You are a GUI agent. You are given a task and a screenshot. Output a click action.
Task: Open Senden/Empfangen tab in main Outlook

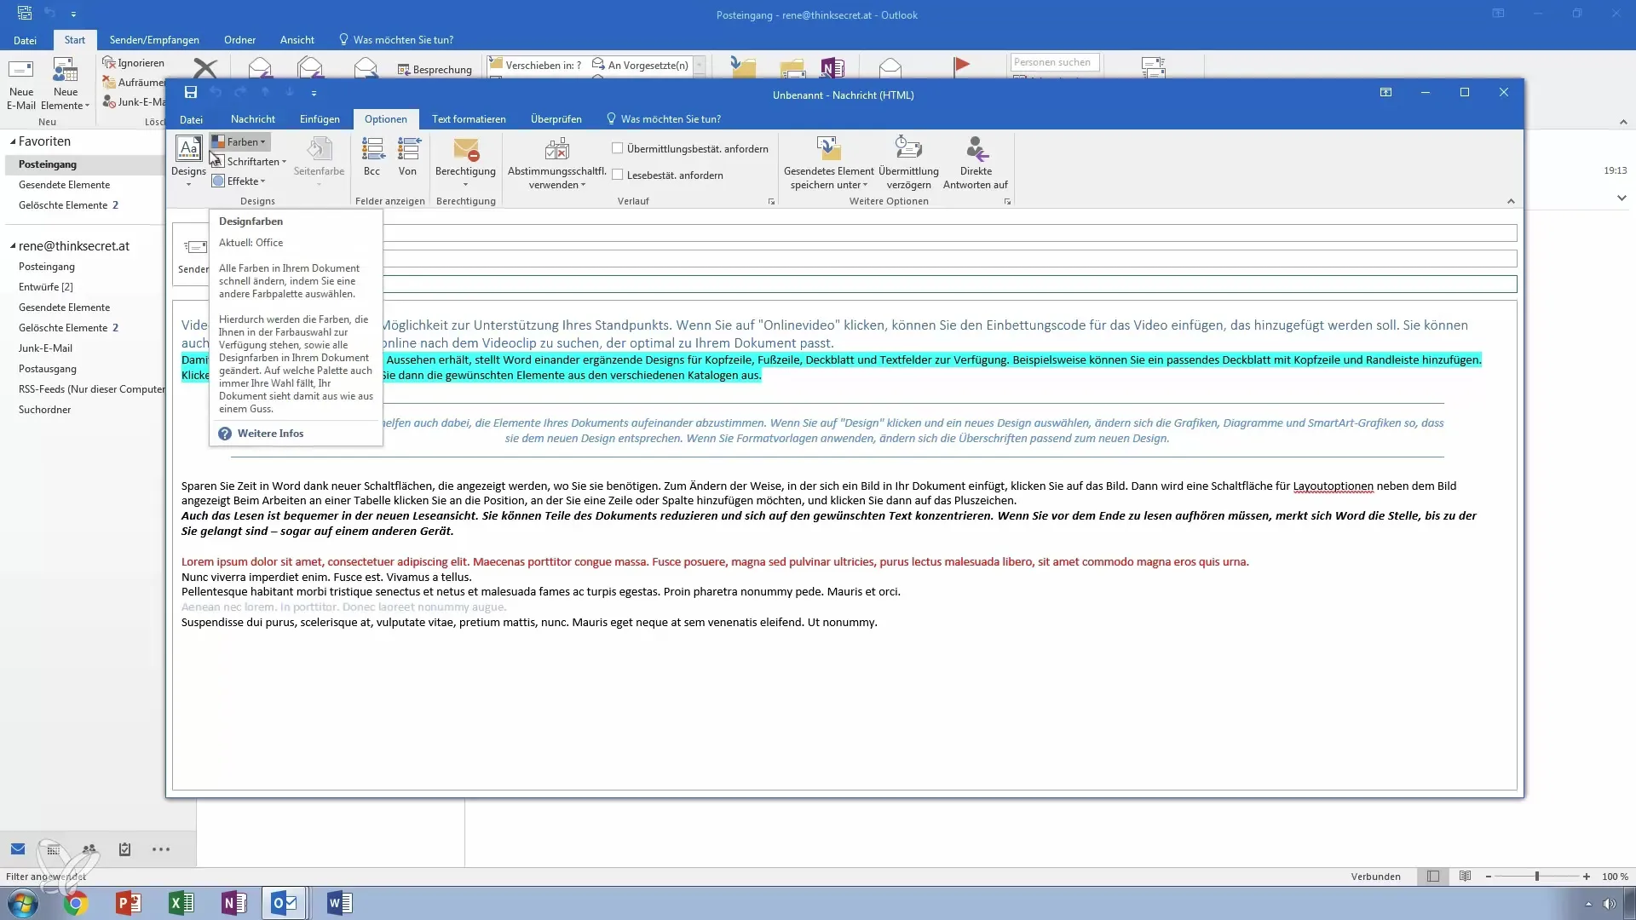pyautogui.click(x=154, y=40)
